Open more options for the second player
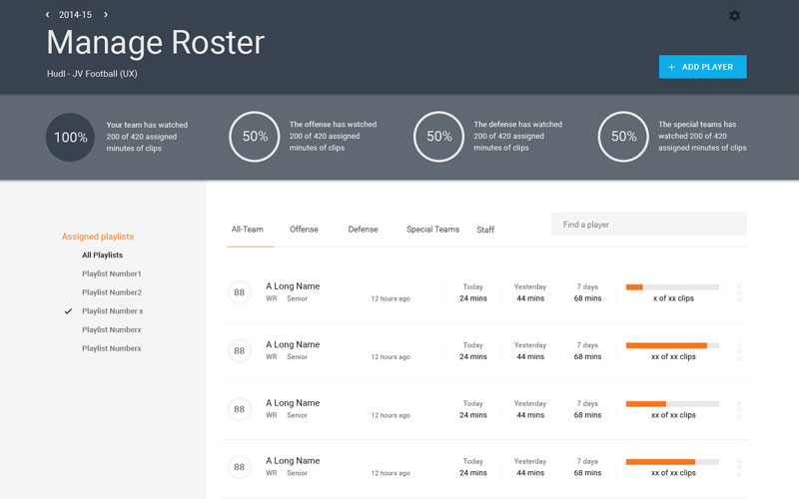The width and height of the screenshot is (799, 499). pos(739,350)
